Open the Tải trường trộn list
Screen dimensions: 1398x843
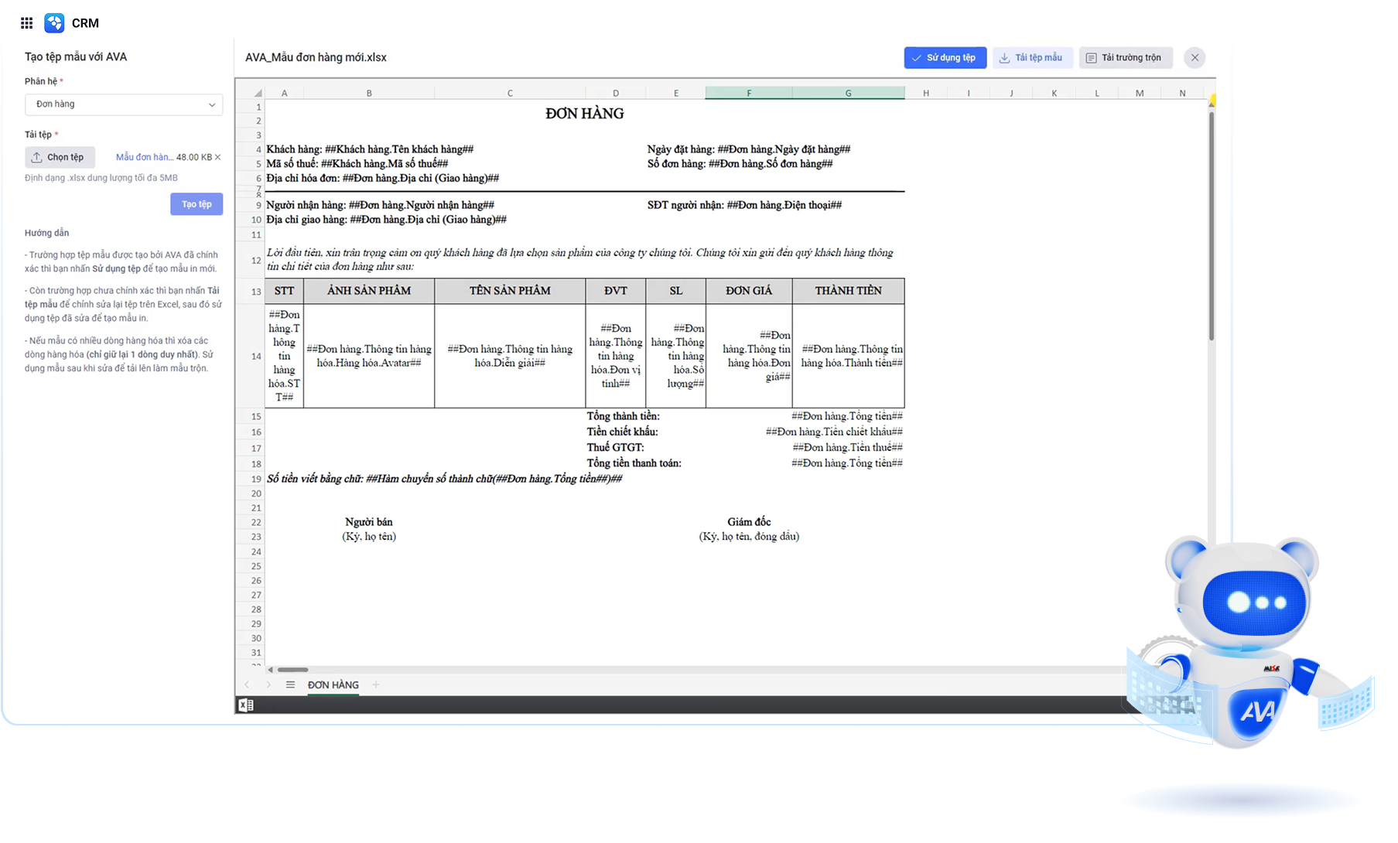point(1125,58)
